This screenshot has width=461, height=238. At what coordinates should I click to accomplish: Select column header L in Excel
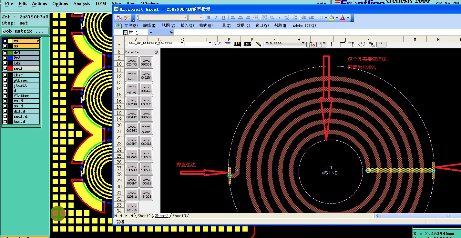[x=392, y=40]
